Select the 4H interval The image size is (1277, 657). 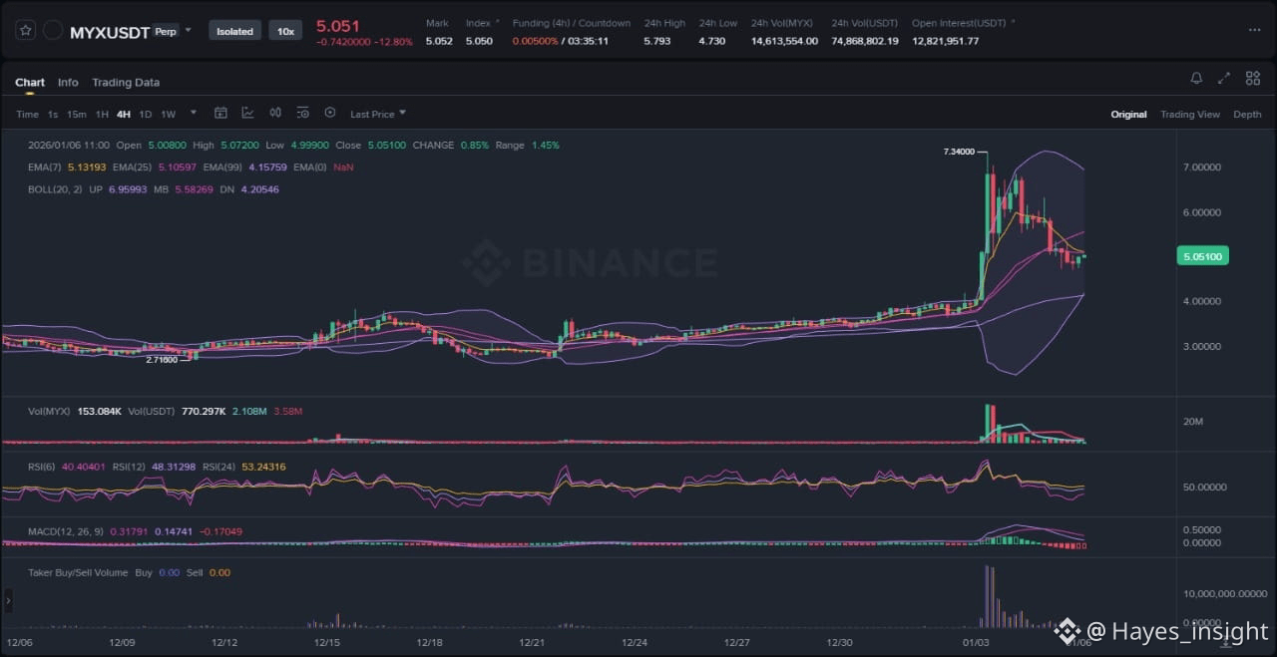124,115
